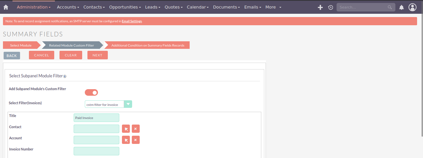The height and width of the screenshot is (158, 423).
Task: Click the search magnifier icon
Action: pyautogui.click(x=390, y=7)
